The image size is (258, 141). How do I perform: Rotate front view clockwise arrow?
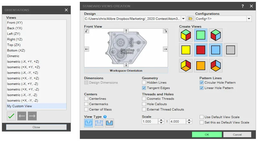coord(165,31)
